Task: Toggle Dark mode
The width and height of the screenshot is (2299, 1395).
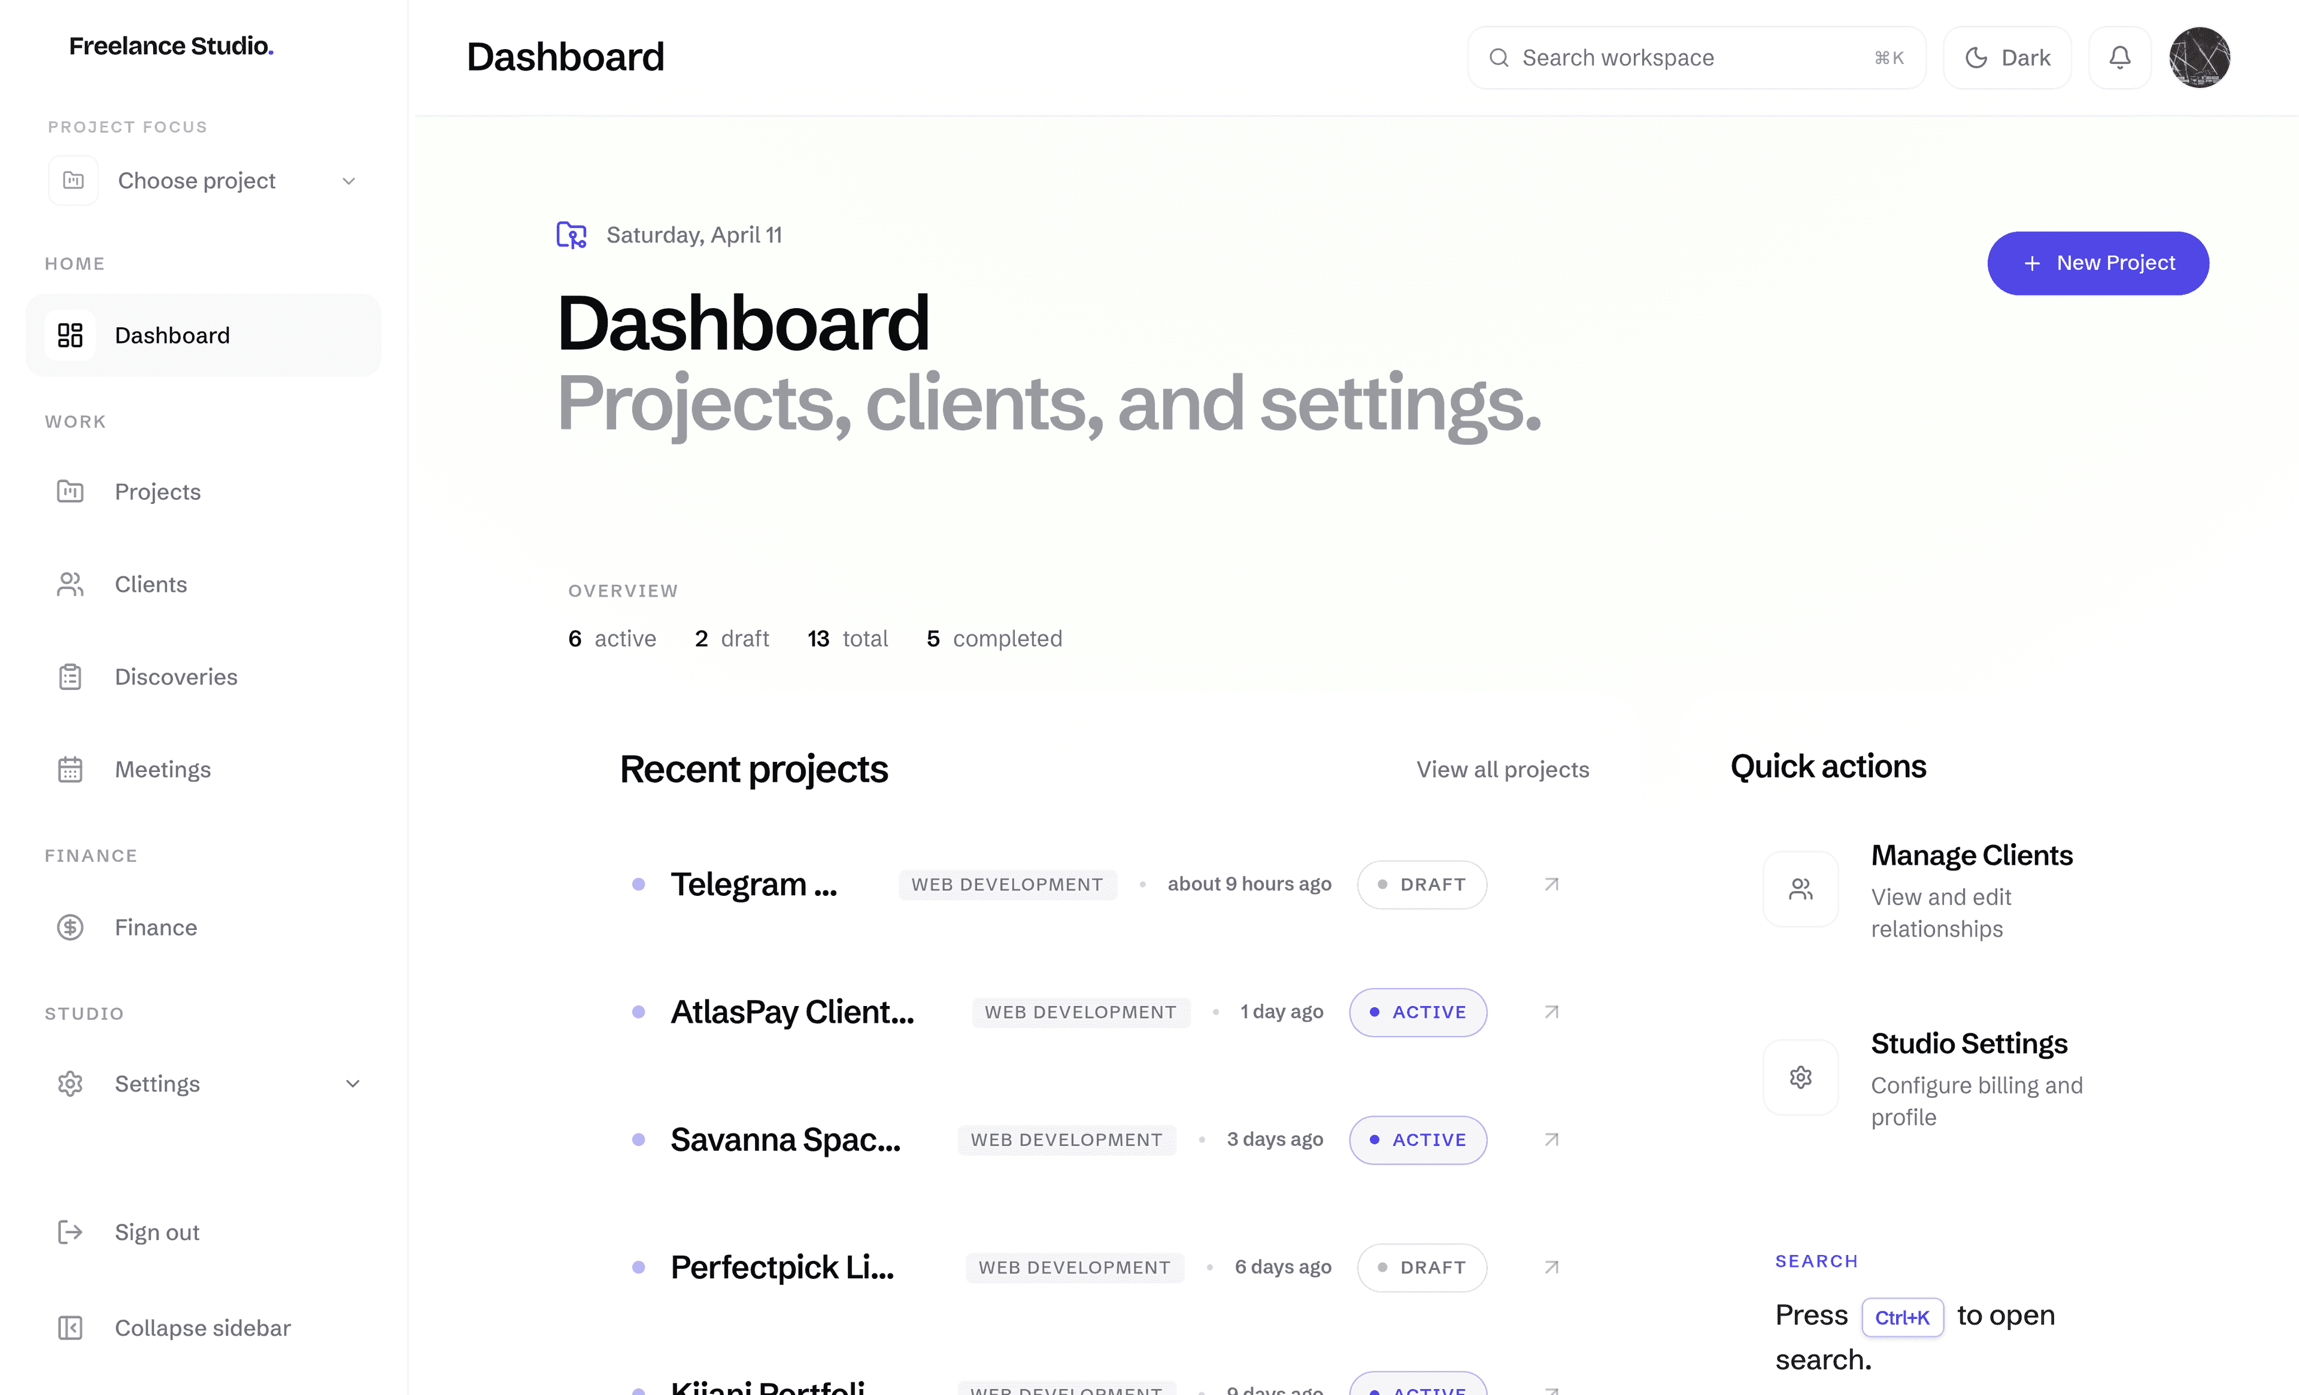Action: pyautogui.click(x=2006, y=57)
